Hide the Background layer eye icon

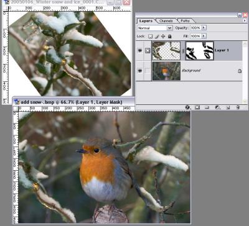click(140, 71)
